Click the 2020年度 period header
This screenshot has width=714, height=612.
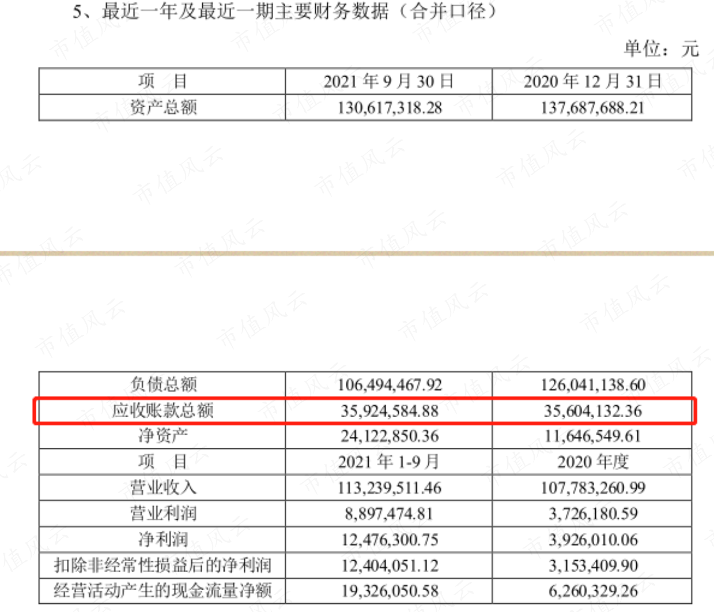592,462
